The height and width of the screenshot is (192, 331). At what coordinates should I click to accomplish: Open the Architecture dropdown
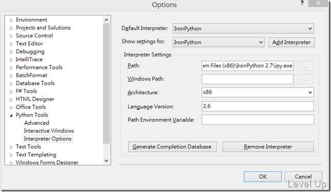258,92
